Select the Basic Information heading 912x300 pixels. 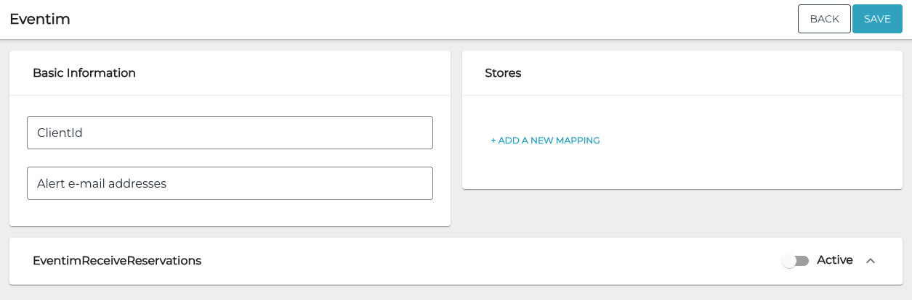84,73
